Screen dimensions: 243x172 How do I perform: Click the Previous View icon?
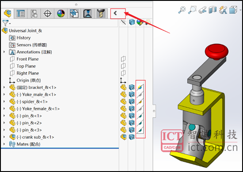[202, 10]
